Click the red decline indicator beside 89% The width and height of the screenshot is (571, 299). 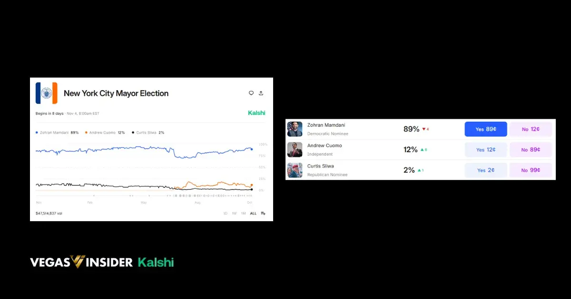click(x=424, y=129)
